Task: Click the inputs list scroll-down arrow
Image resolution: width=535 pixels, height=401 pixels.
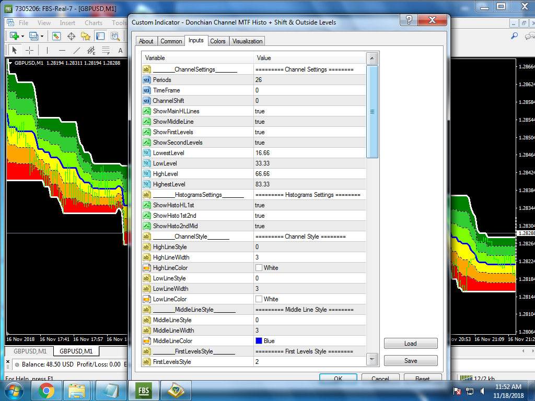Action: click(373, 359)
